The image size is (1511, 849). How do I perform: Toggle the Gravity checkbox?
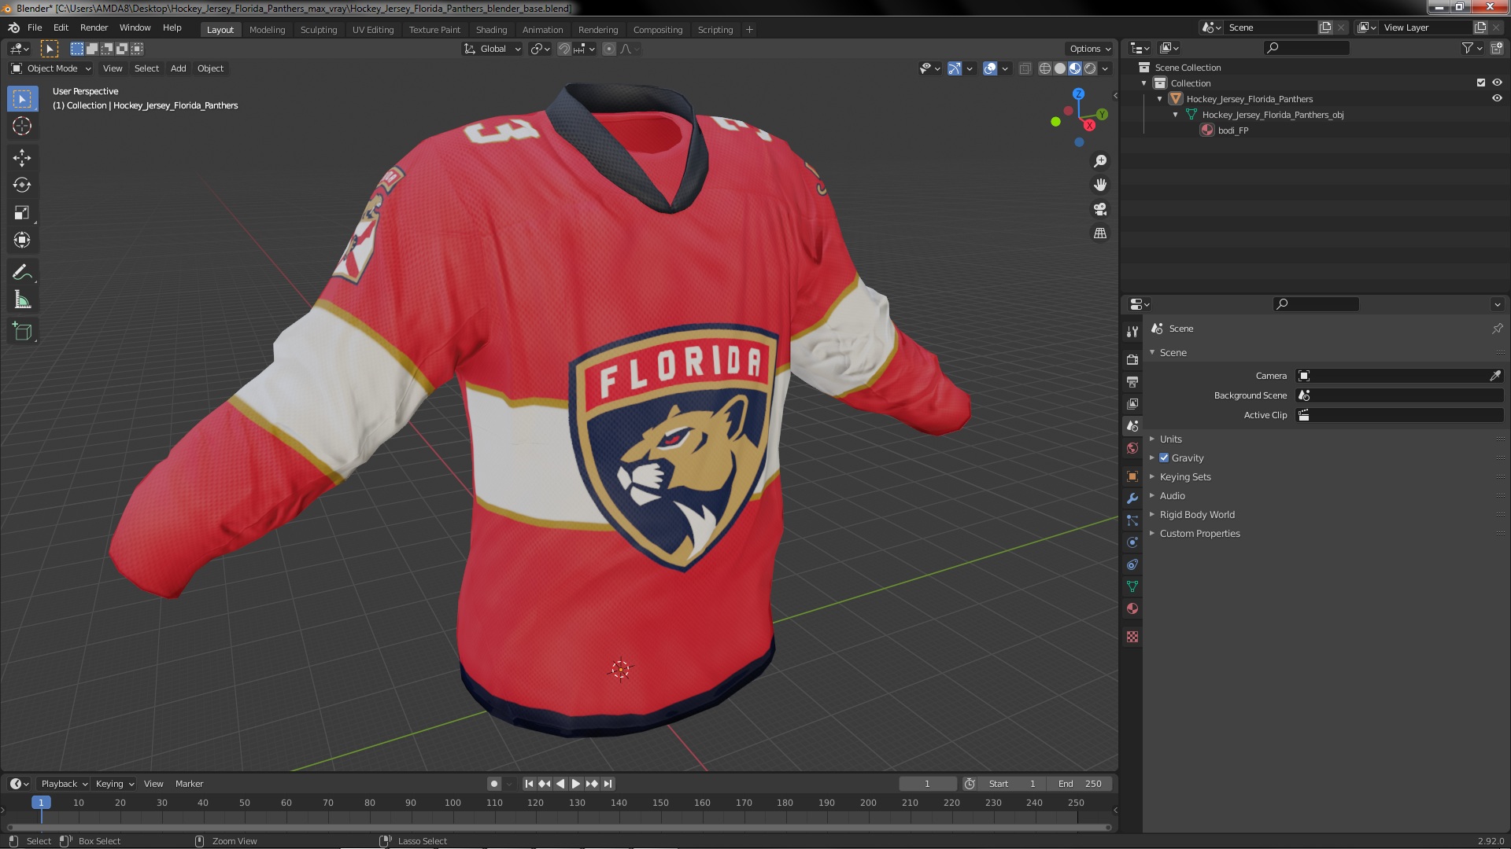(x=1164, y=458)
